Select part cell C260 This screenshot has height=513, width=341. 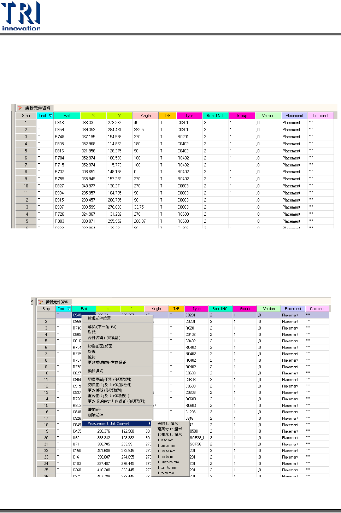(x=84, y=470)
